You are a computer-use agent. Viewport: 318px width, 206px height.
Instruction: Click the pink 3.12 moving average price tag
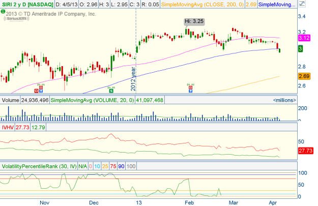pyautogui.click(x=304, y=38)
